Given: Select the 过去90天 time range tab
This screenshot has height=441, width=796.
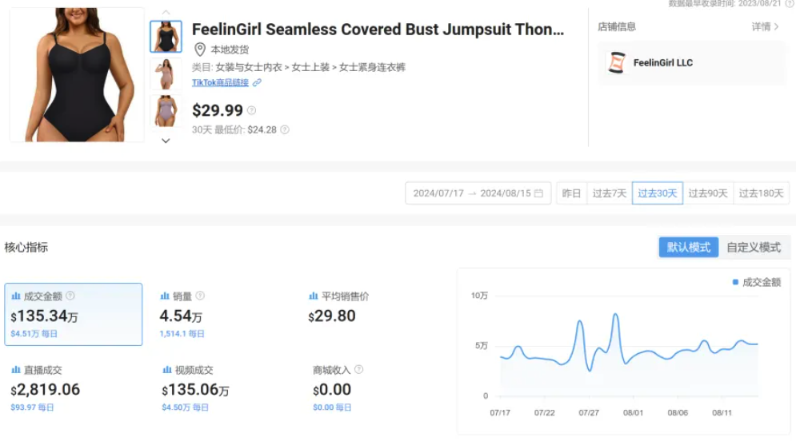Looking at the screenshot, I should 708,193.
